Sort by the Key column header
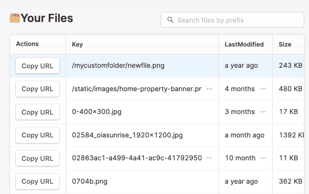 pos(77,44)
